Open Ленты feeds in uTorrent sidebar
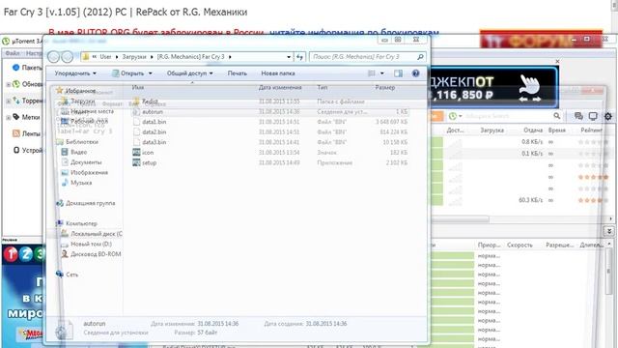 pos(27,133)
